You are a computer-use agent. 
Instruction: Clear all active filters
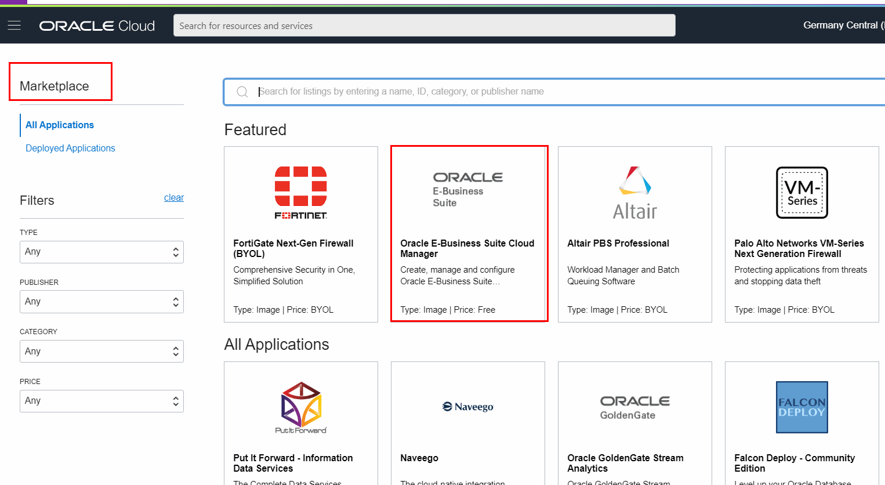tap(174, 197)
